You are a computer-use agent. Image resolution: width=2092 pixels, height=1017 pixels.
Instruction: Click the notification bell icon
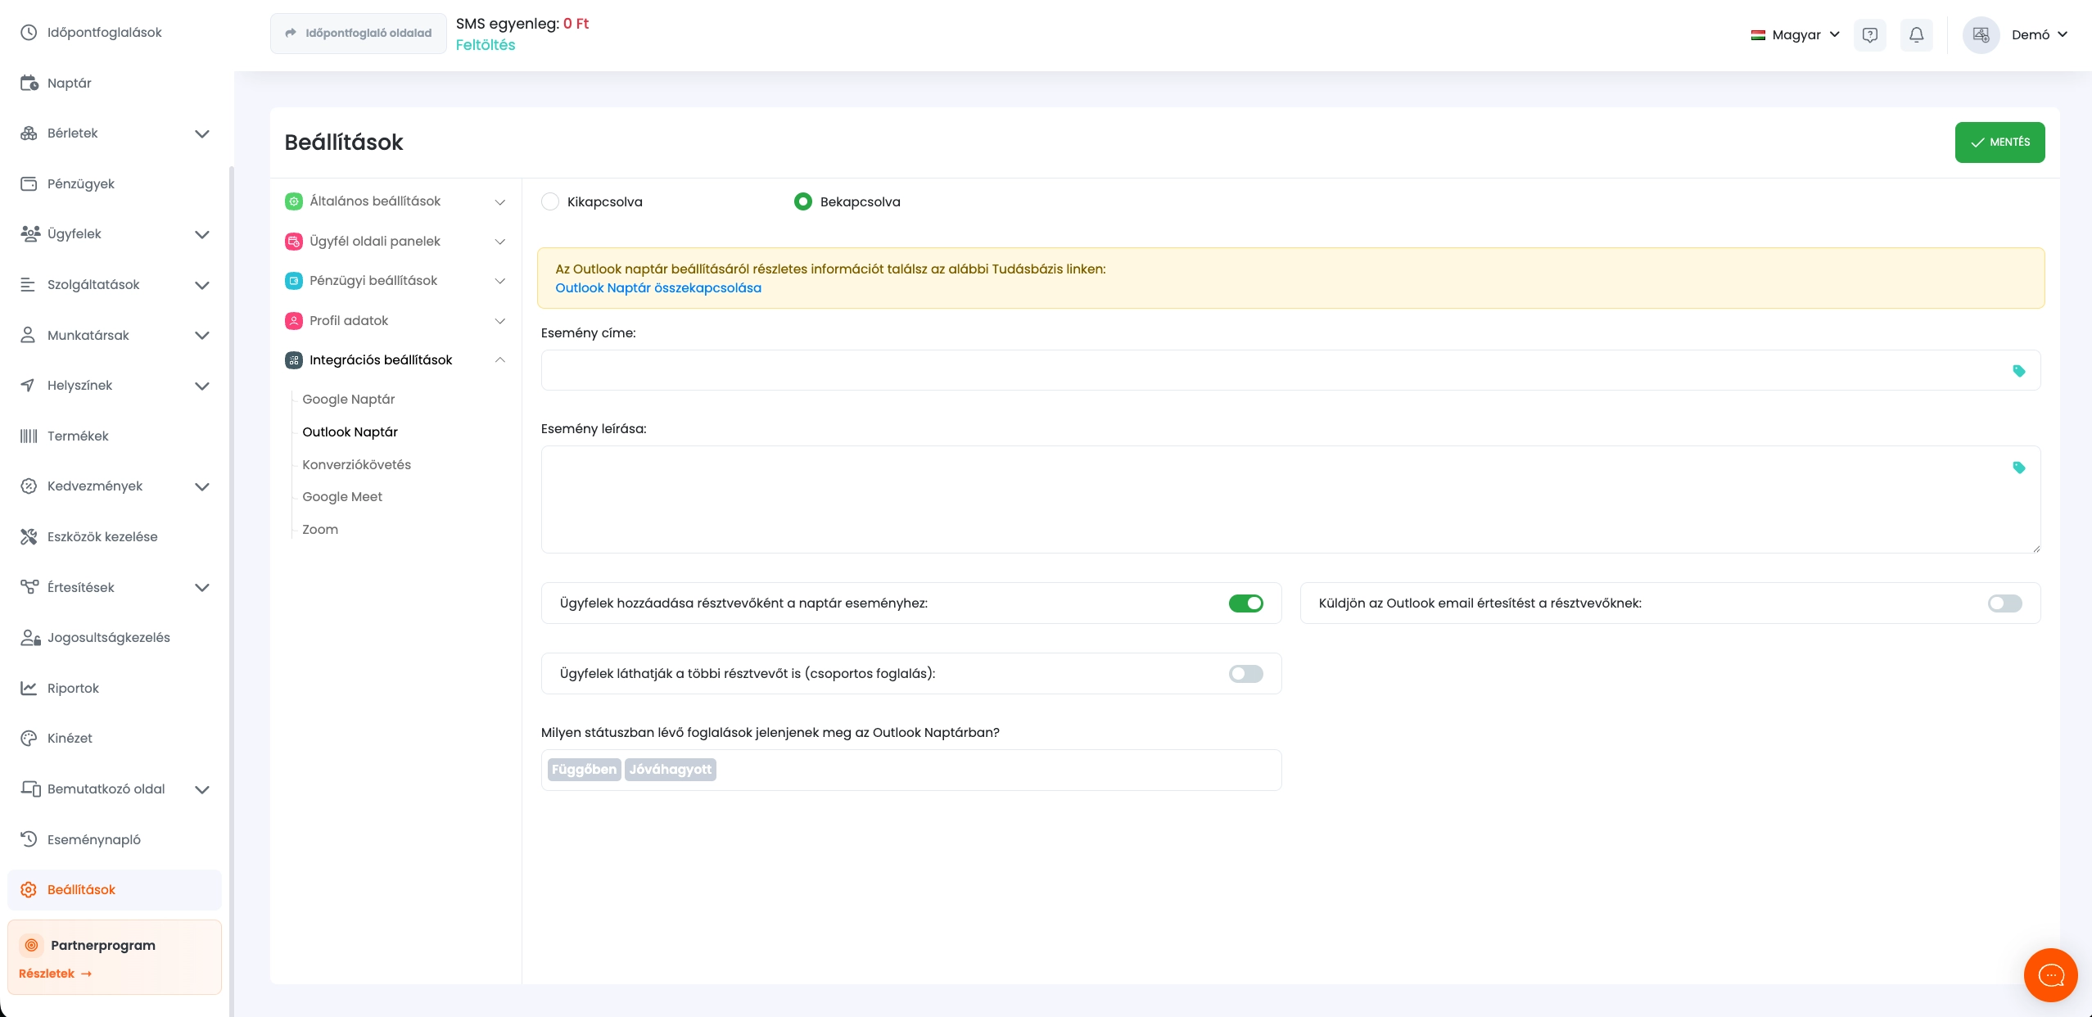(x=1916, y=34)
